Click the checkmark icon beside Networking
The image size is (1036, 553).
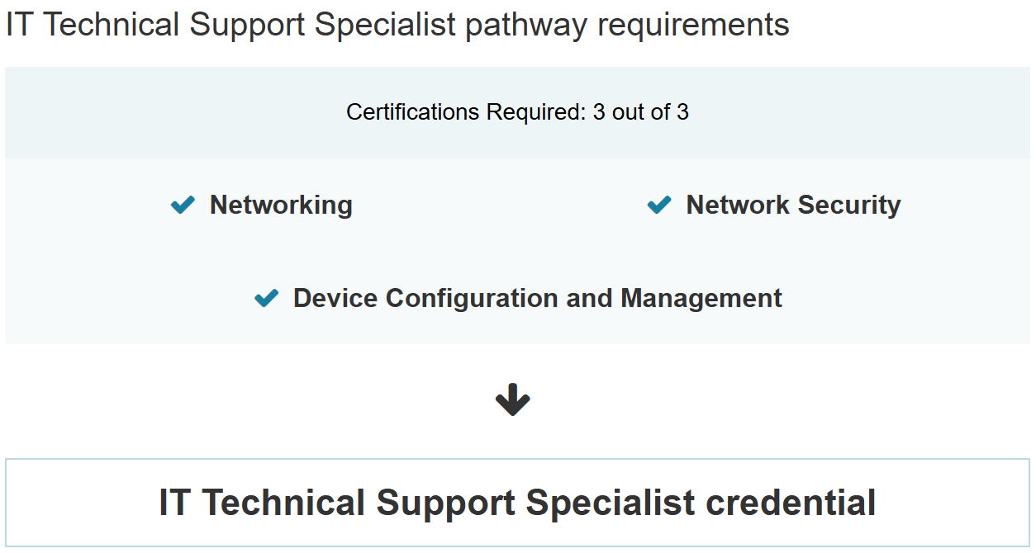(x=183, y=205)
